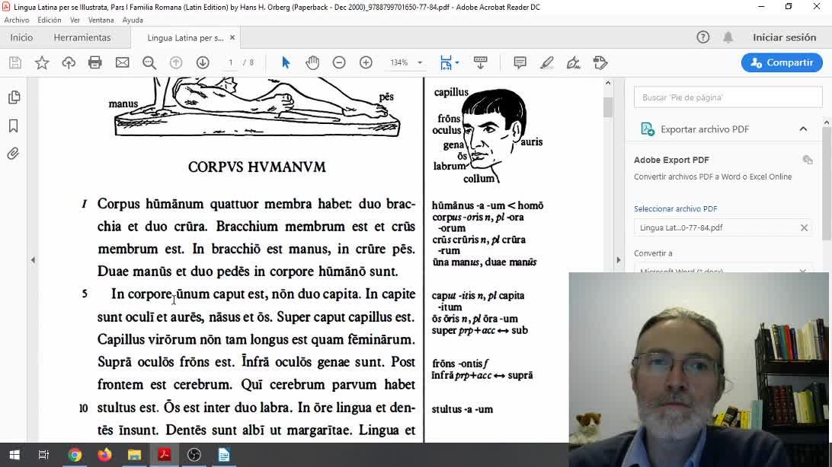This screenshot has width=832, height=467.
Task: Open page thumbnails panel
Action: [x=14, y=97]
